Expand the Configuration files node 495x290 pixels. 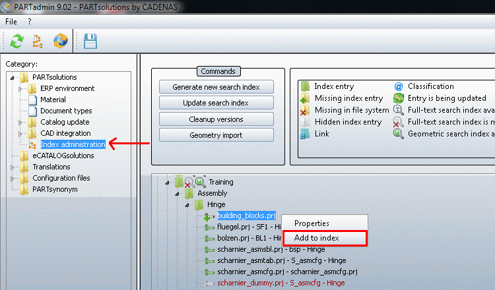(x=13, y=179)
